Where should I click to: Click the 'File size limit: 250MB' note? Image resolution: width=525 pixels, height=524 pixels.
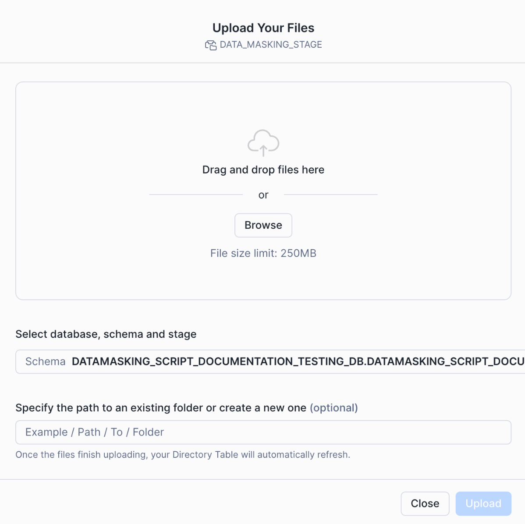coord(263,253)
